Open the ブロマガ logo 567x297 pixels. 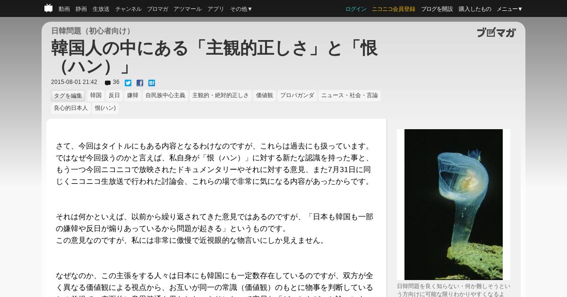tap(496, 33)
